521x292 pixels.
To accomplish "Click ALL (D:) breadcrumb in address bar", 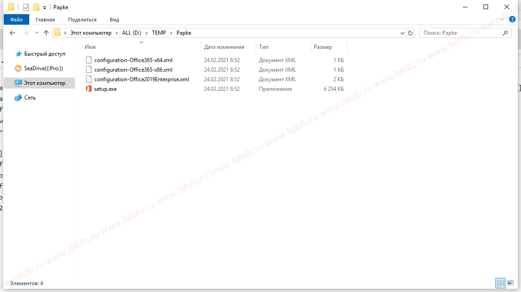I will (132, 33).
